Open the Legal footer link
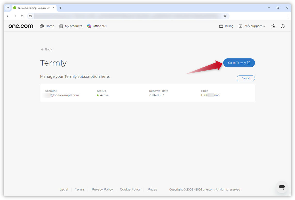The height and width of the screenshot is (200, 295). (64, 189)
